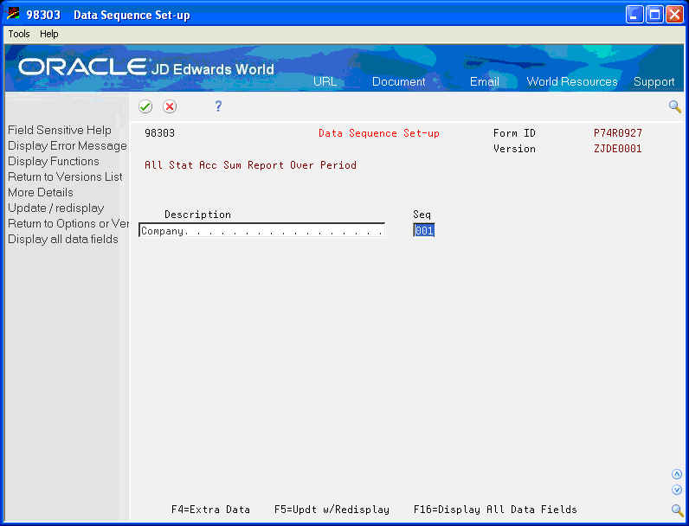
Task: Click the Seq field containing 001
Action: (x=424, y=230)
